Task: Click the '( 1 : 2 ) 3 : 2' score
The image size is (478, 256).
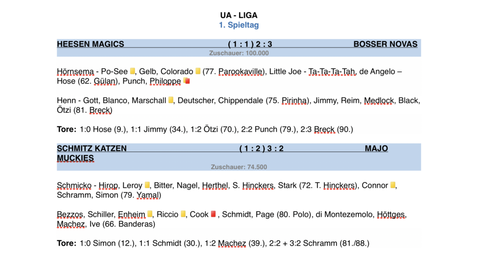Action: pyautogui.click(x=261, y=149)
